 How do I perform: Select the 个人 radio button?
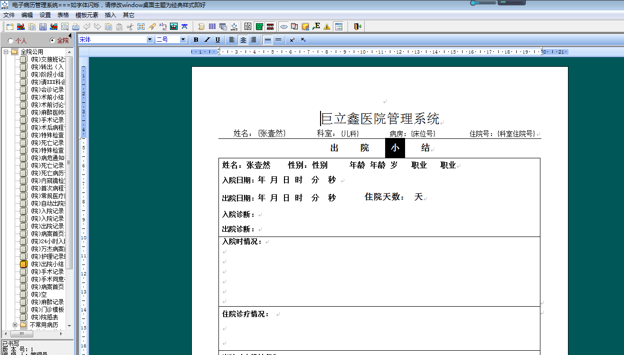9,40
